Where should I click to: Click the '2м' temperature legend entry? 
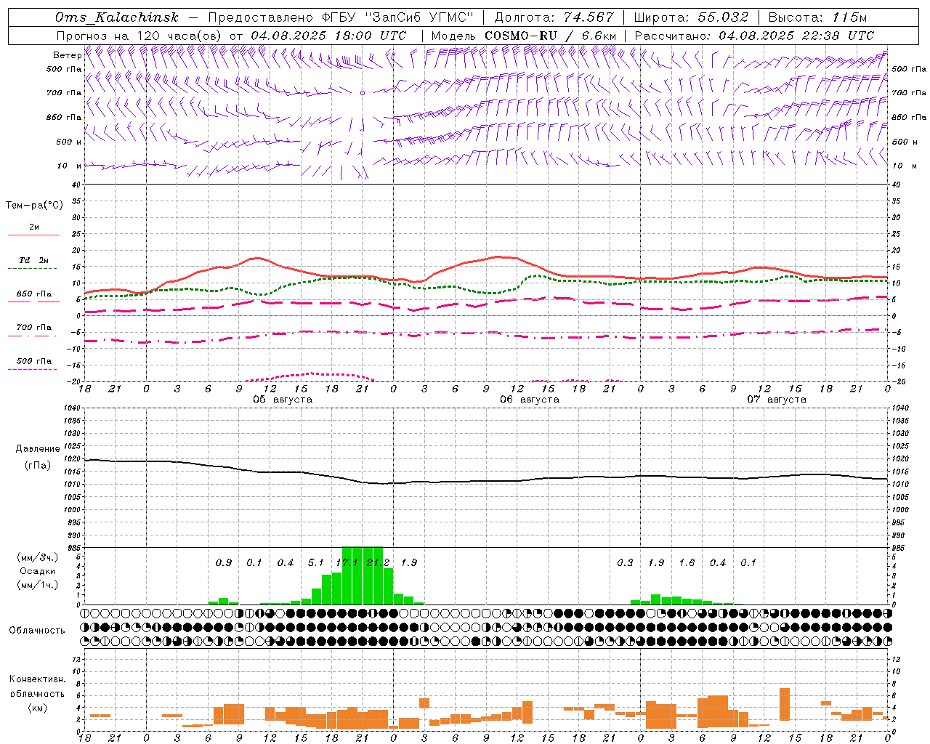[x=34, y=227]
